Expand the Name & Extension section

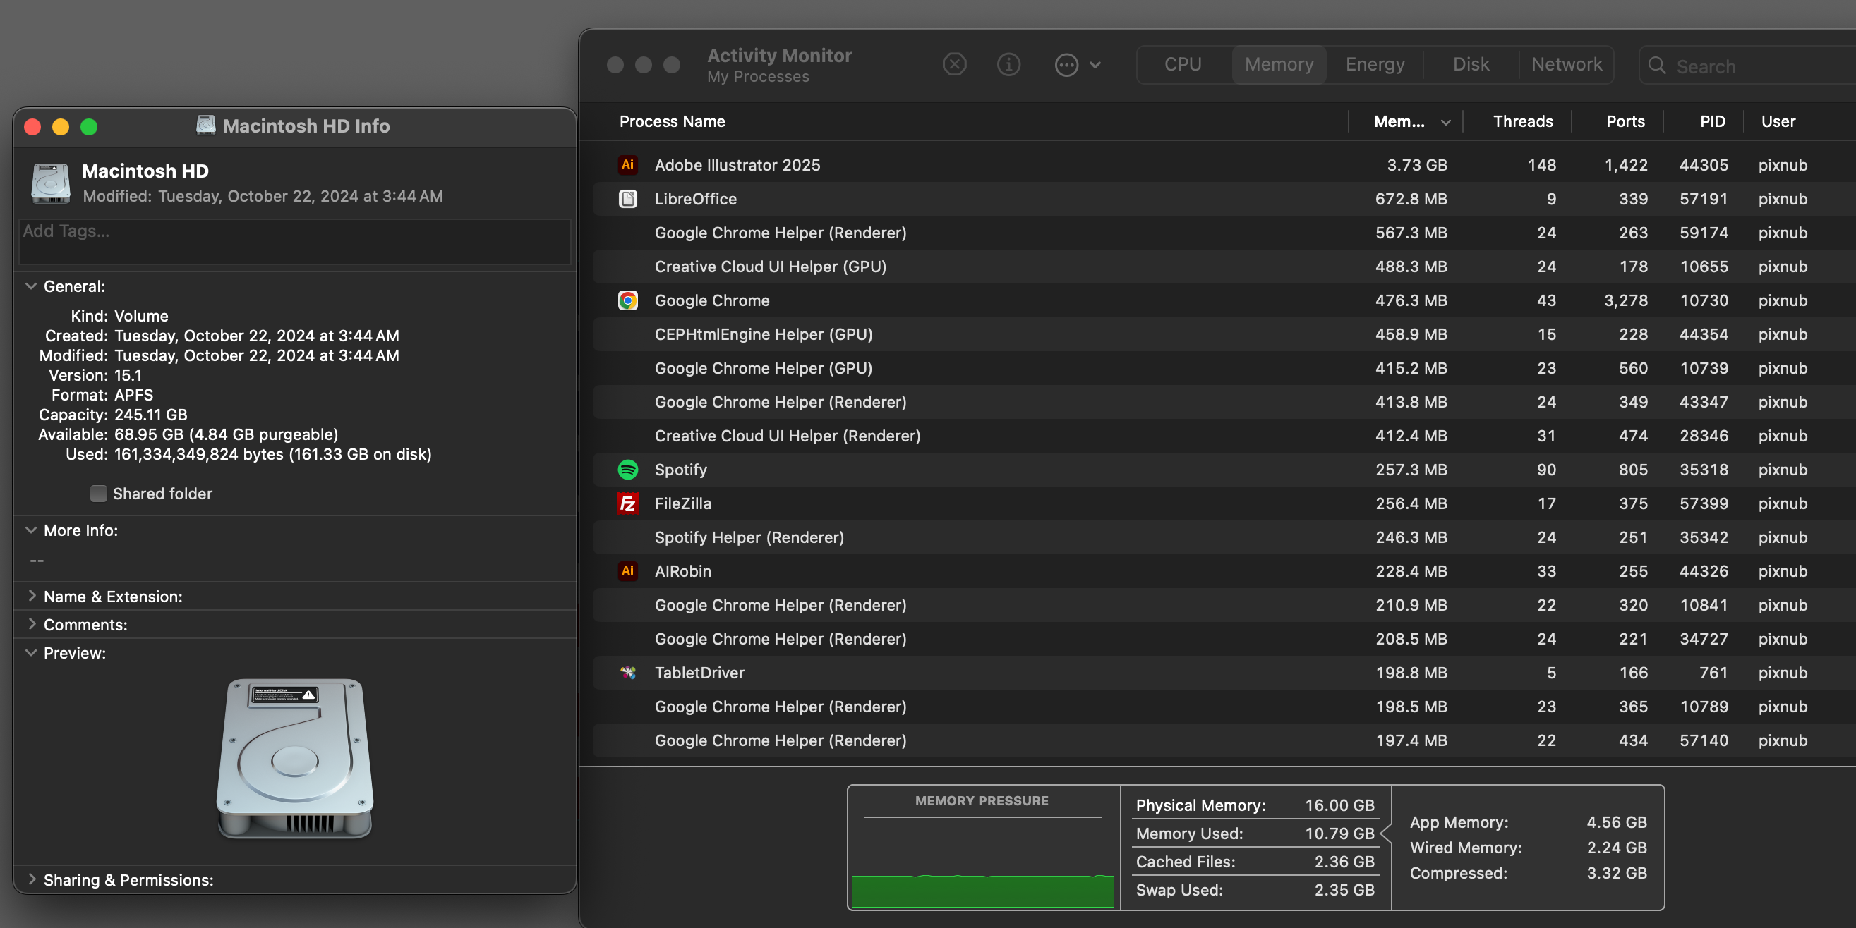tap(31, 596)
